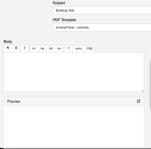
Task: Insert a paragraph tag with pilcrow icon
Action: point(8,49)
